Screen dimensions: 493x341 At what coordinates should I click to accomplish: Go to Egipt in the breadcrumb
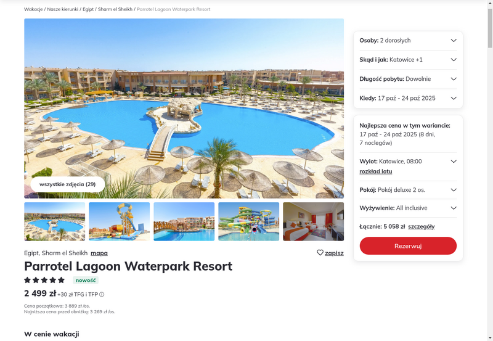[x=88, y=9]
